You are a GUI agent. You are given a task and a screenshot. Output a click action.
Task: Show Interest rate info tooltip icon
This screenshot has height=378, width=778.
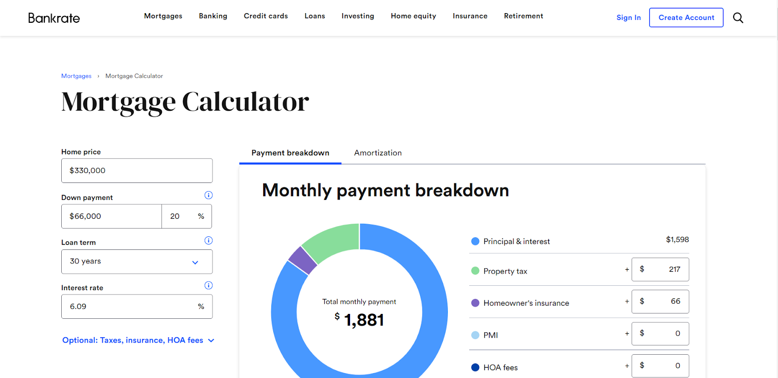point(209,285)
